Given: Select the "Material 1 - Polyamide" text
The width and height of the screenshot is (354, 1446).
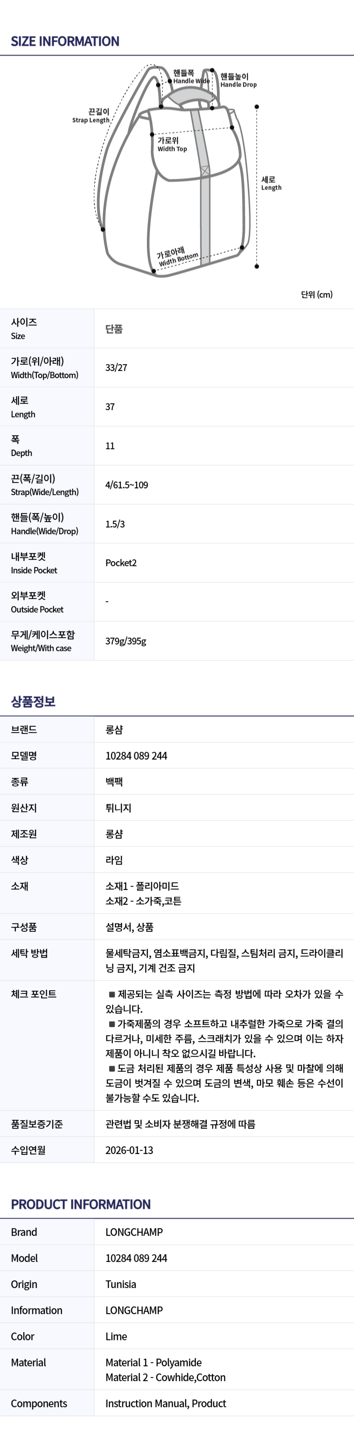Looking at the screenshot, I should (154, 1362).
